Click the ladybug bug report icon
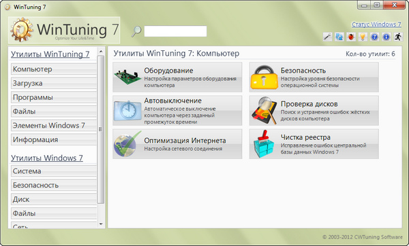Image resolution: width=409 pixels, height=246 pixels. click(x=351, y=37)
